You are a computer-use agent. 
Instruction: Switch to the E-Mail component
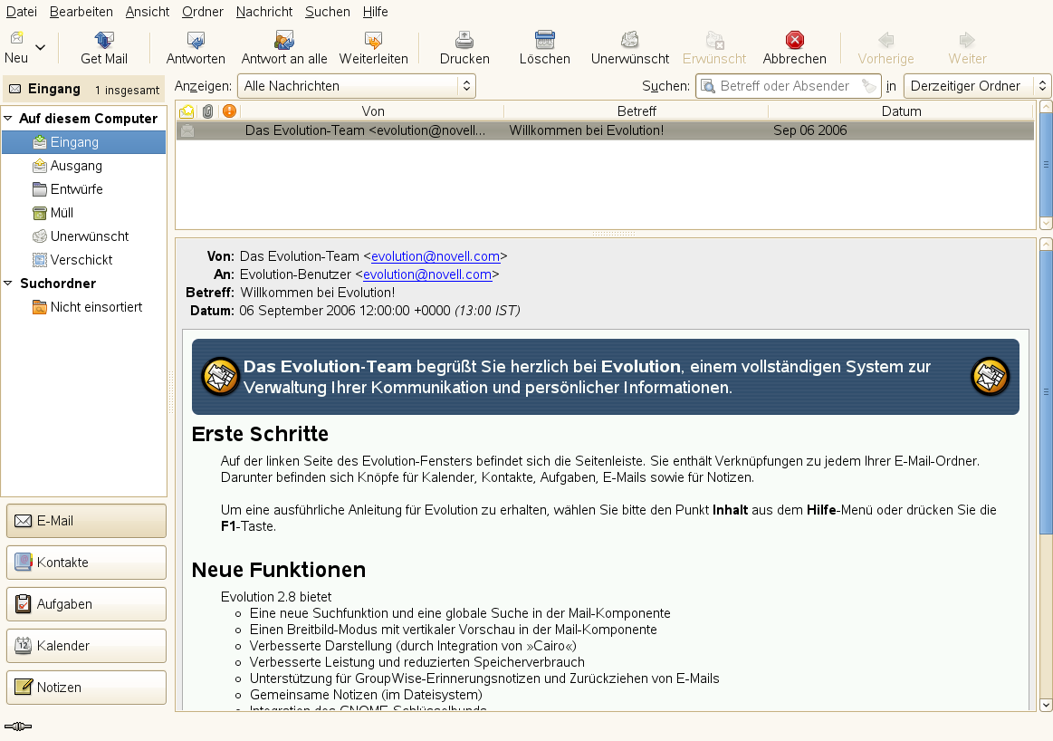pyautogui.click(x=86, y=521)
